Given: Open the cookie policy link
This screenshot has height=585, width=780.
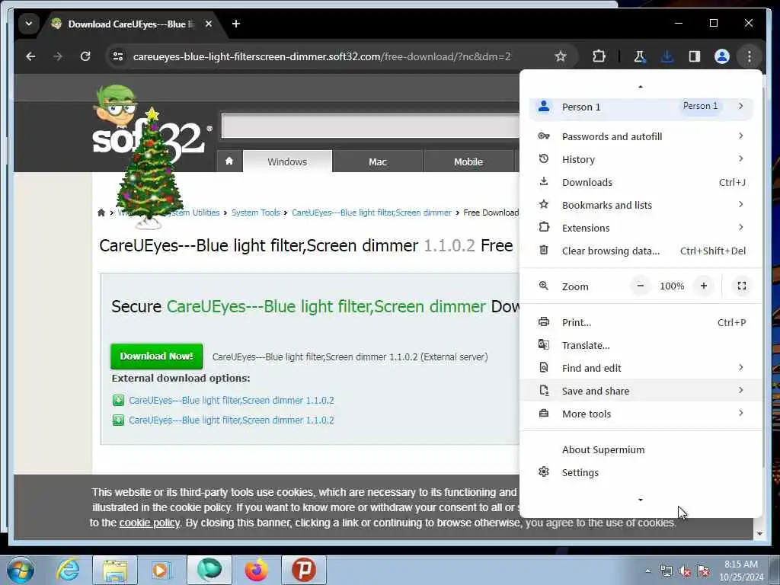Looking at the screenshot, I should click(x=149, y=523).
